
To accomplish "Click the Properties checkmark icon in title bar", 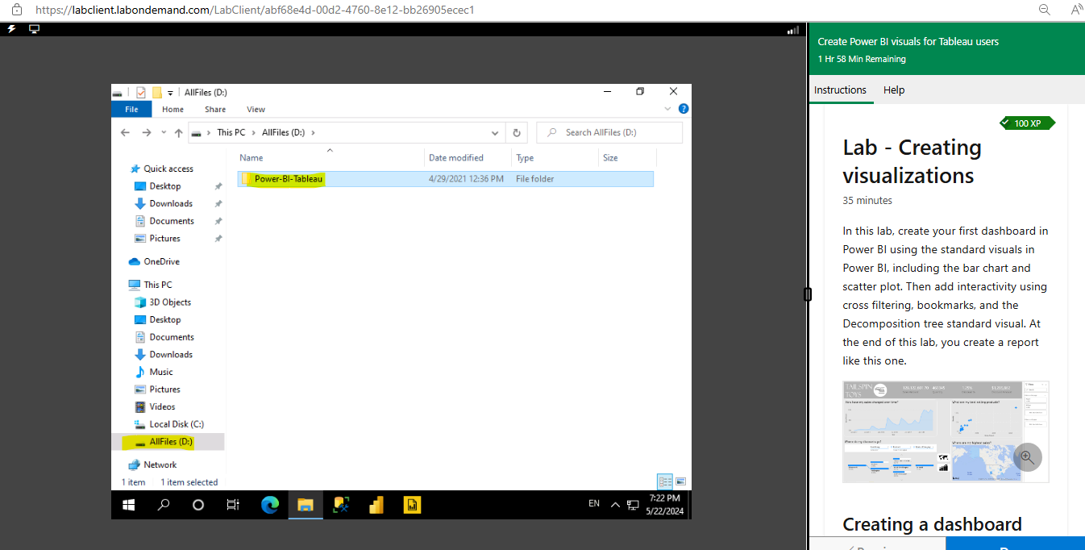I will (x=141, y=92).
